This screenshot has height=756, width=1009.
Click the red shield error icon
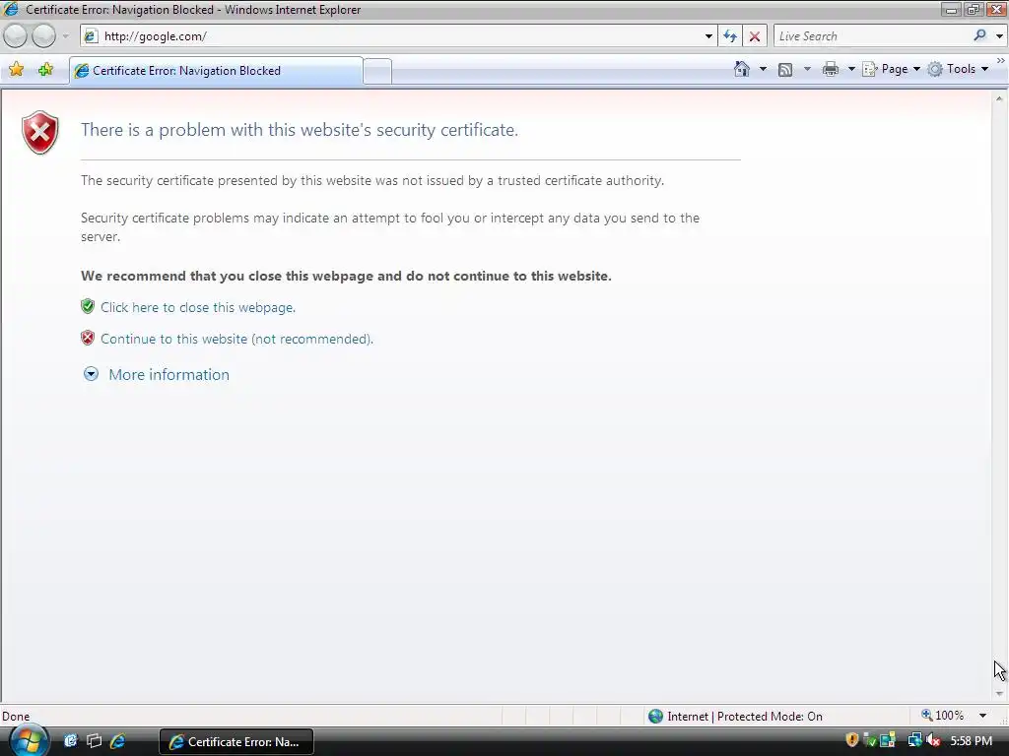coord(39,133)
